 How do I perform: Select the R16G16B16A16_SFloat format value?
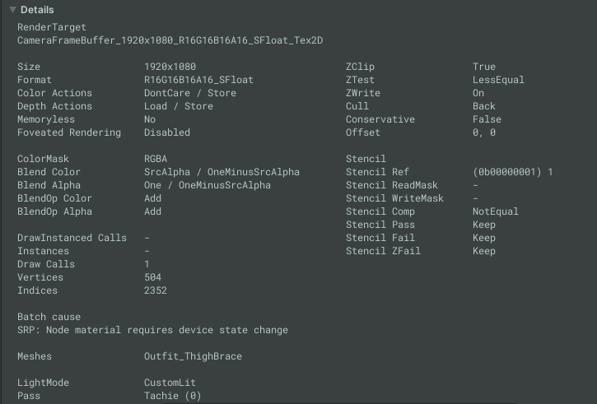tap(198, 80)
